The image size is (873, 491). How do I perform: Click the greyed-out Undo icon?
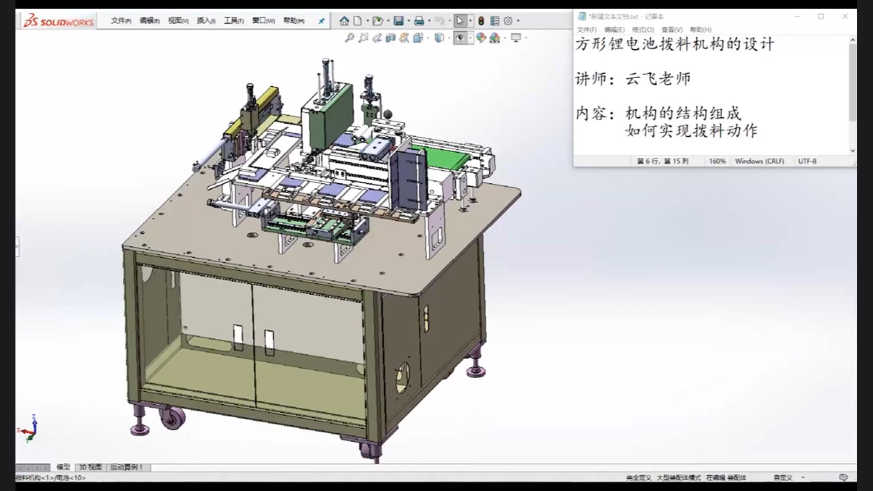coord(439,21)
